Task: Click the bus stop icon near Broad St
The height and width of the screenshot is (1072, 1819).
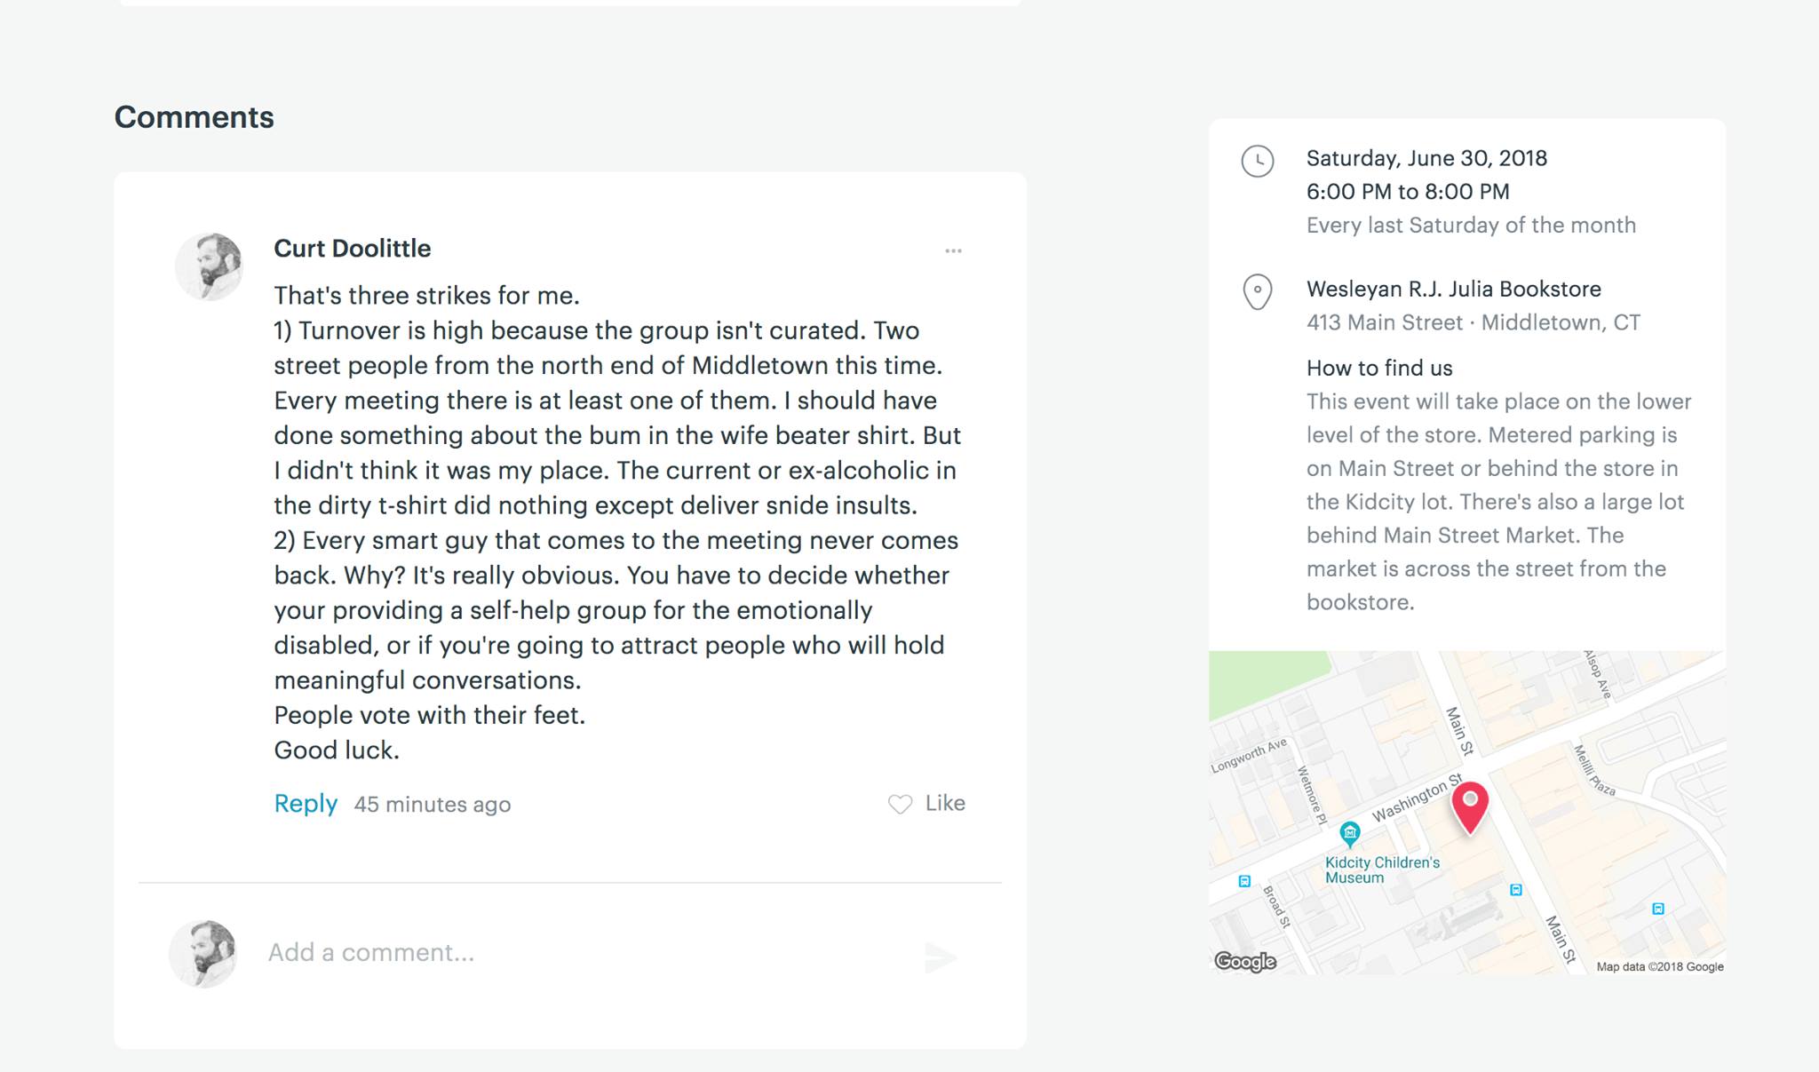Action: click(1244, 881)
